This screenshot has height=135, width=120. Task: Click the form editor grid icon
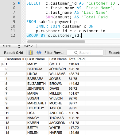coord(30,53)
